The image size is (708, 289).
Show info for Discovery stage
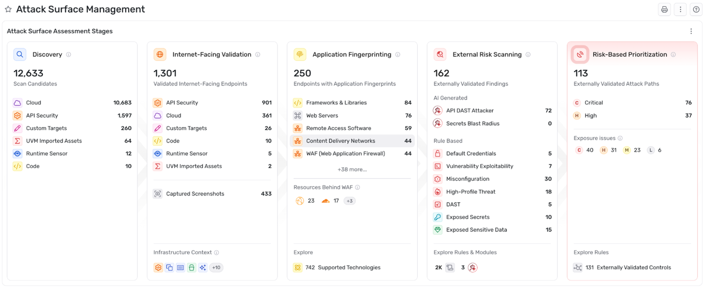[68, 55]
